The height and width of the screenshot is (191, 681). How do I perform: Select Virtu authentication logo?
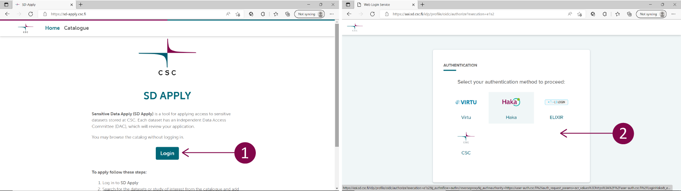(x=466, y=103)
